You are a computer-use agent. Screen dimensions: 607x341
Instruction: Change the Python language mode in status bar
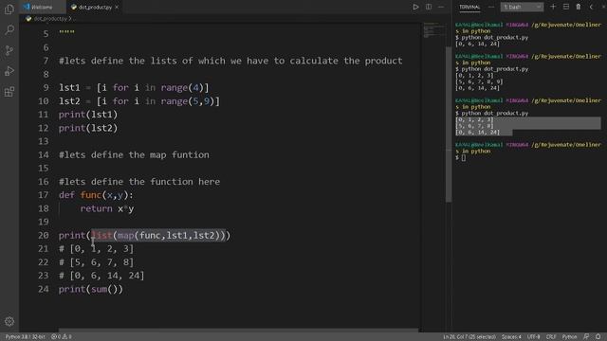point(569,337)
